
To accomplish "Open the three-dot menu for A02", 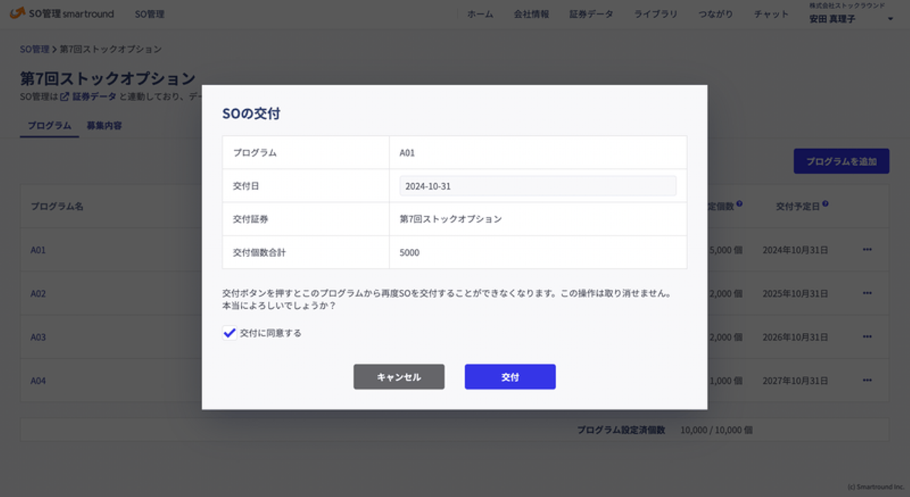I will (867, 293).
